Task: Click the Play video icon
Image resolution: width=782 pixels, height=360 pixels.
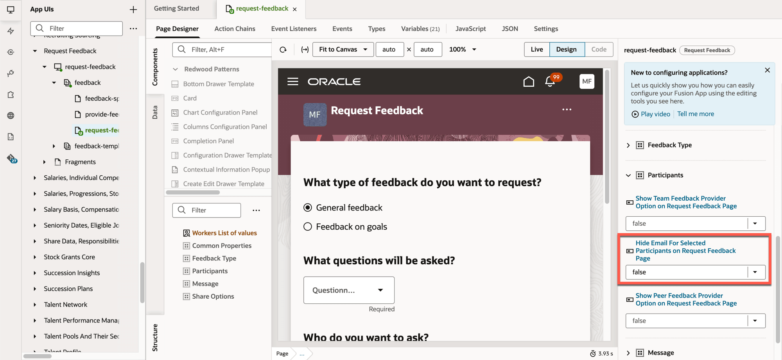Action: 635,114
